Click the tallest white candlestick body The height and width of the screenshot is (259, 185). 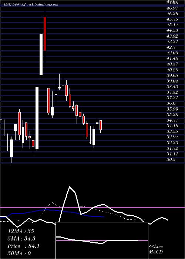[x=37, y=118]
